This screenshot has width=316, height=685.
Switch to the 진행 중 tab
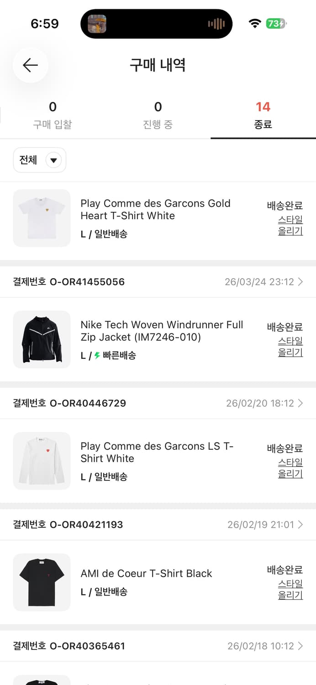(158, 115)
